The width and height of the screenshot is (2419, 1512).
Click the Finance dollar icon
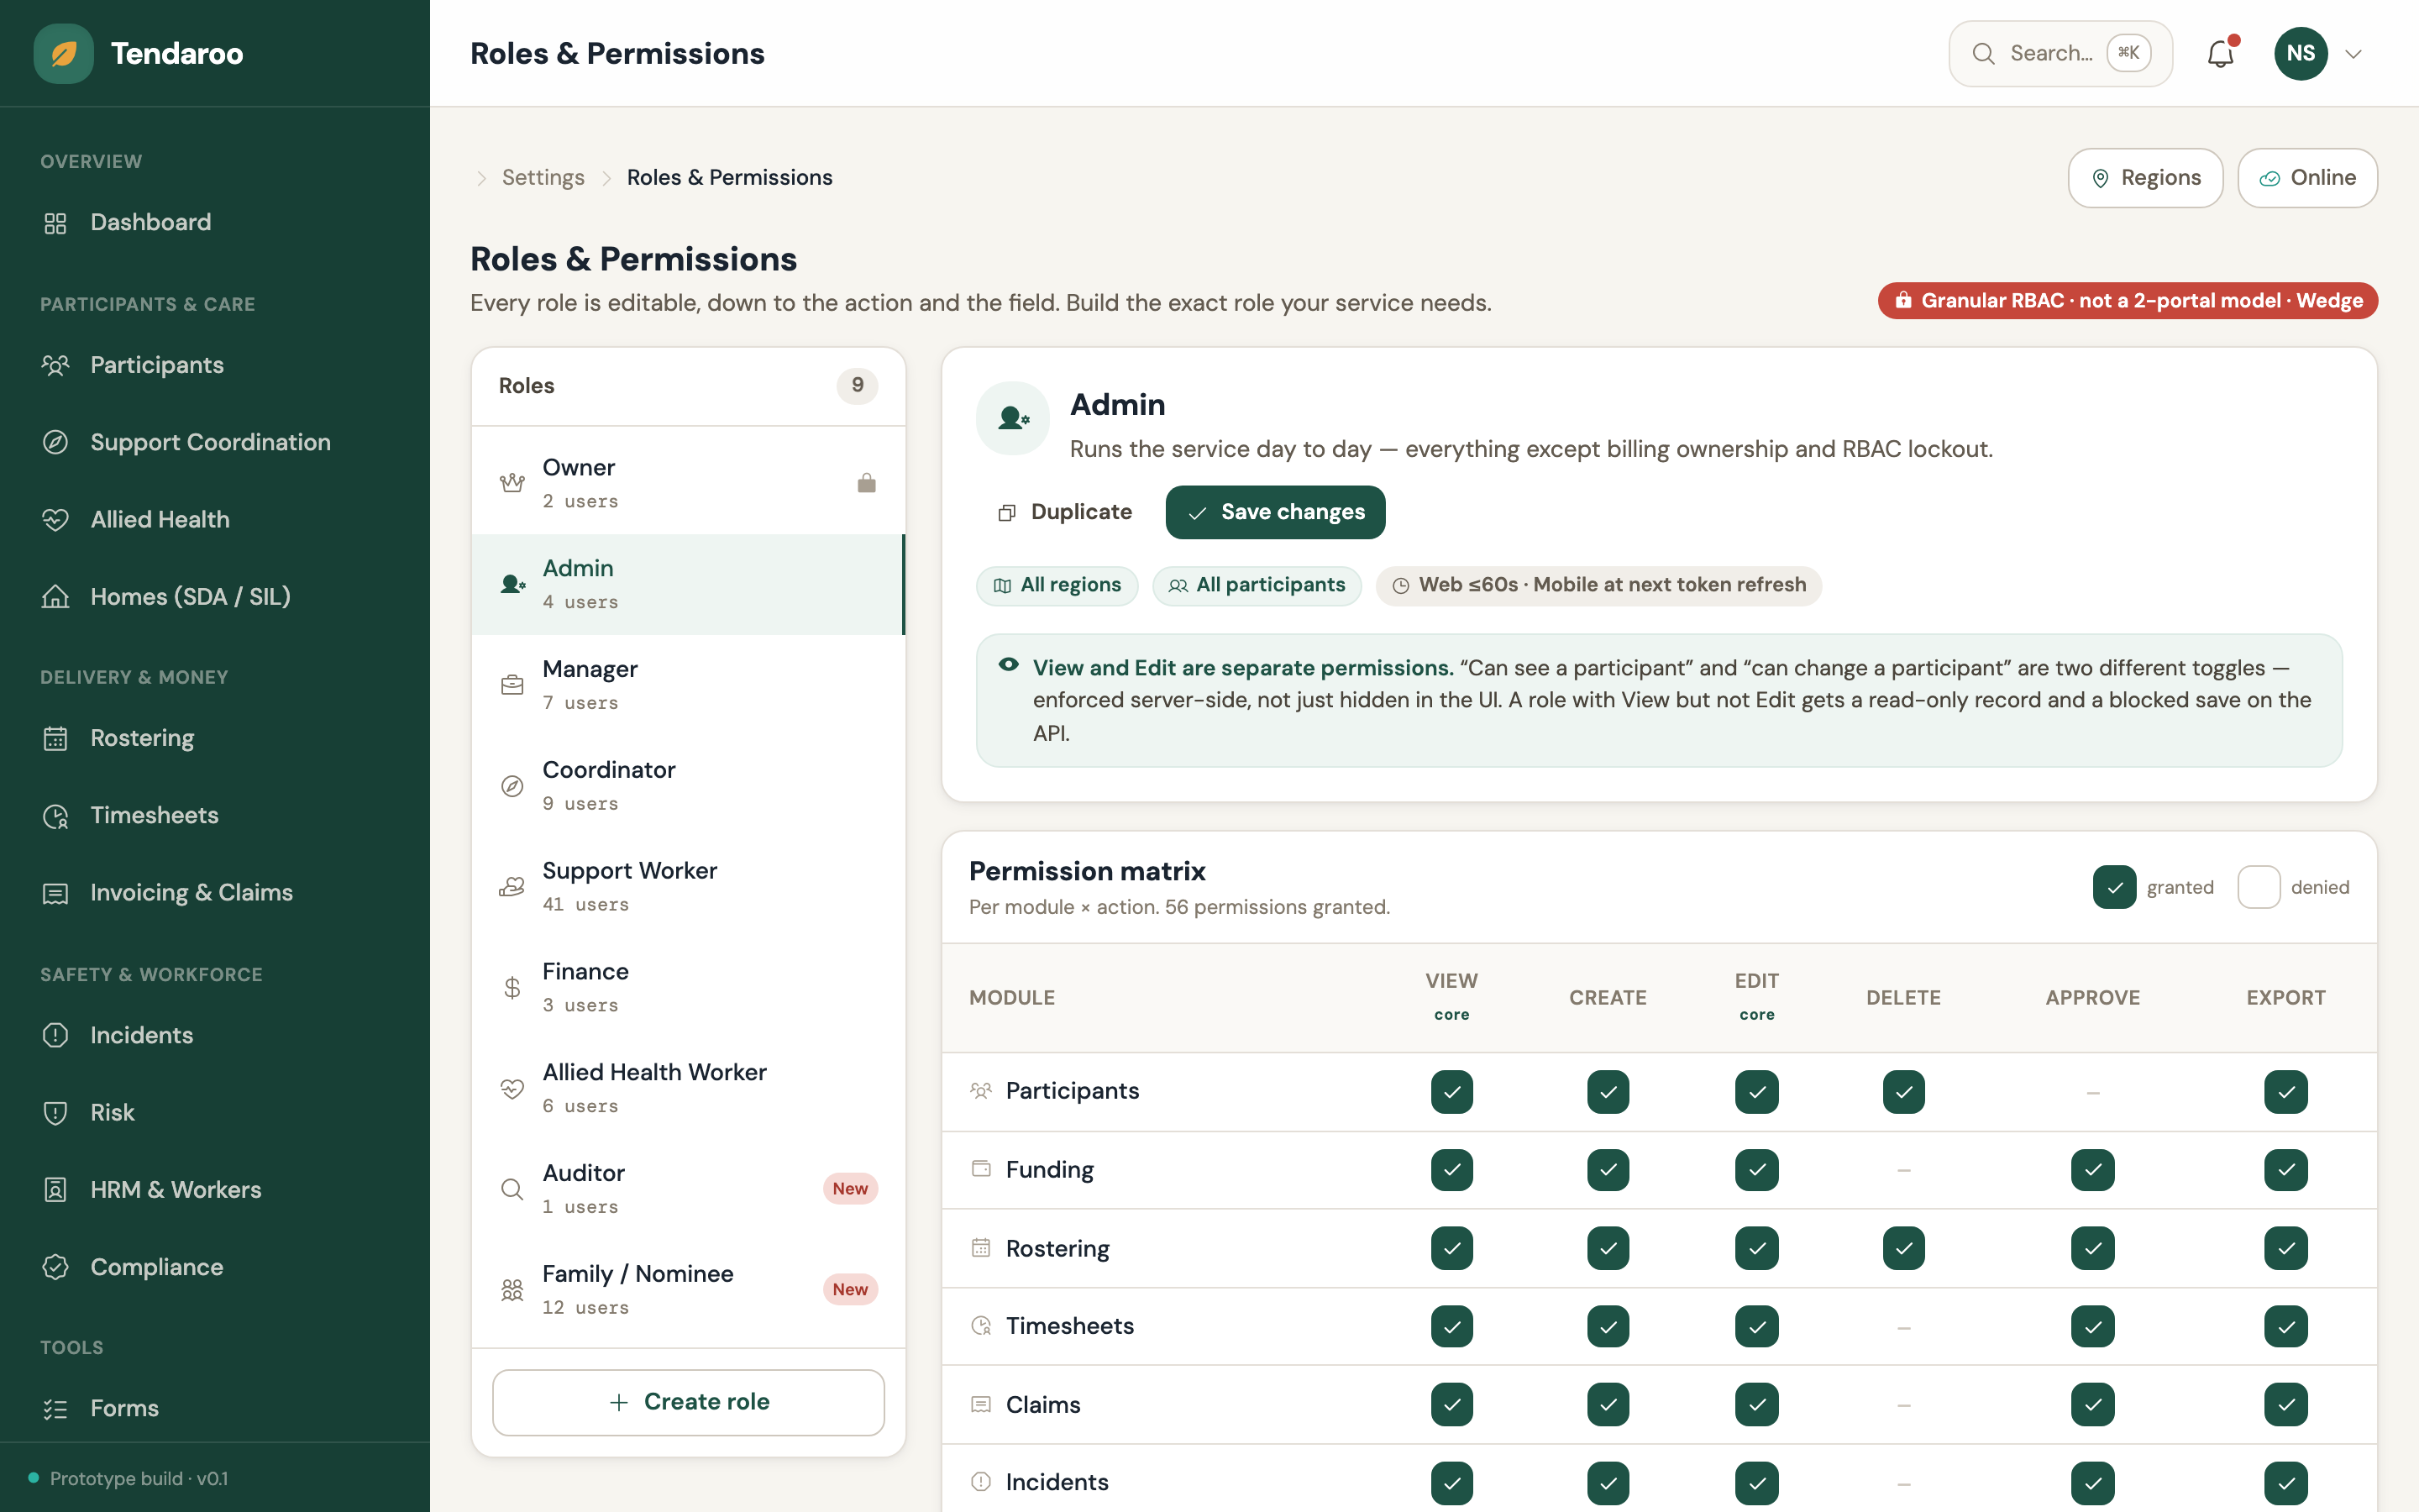point(512,988)
